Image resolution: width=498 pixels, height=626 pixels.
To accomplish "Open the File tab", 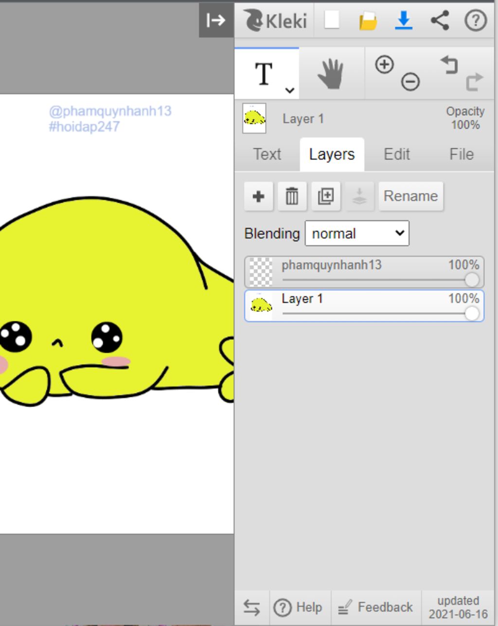I will 462,154.
